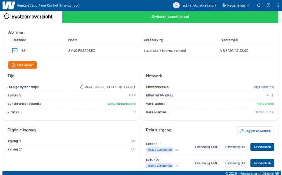Clear all alarms with Alles wissen

22,65
